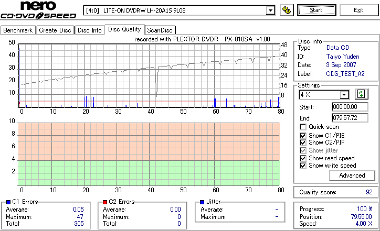This screenshot has height=231, width=380.
Task: Click the Start button
Action: [x=316, y=10]
